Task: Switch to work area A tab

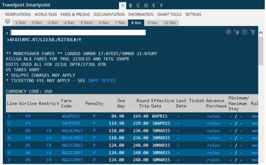Action: pyautogui.click(x=123, y=6)
